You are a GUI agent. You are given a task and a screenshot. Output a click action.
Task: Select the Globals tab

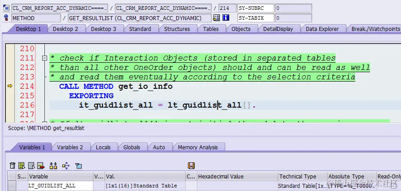point(132,147)
